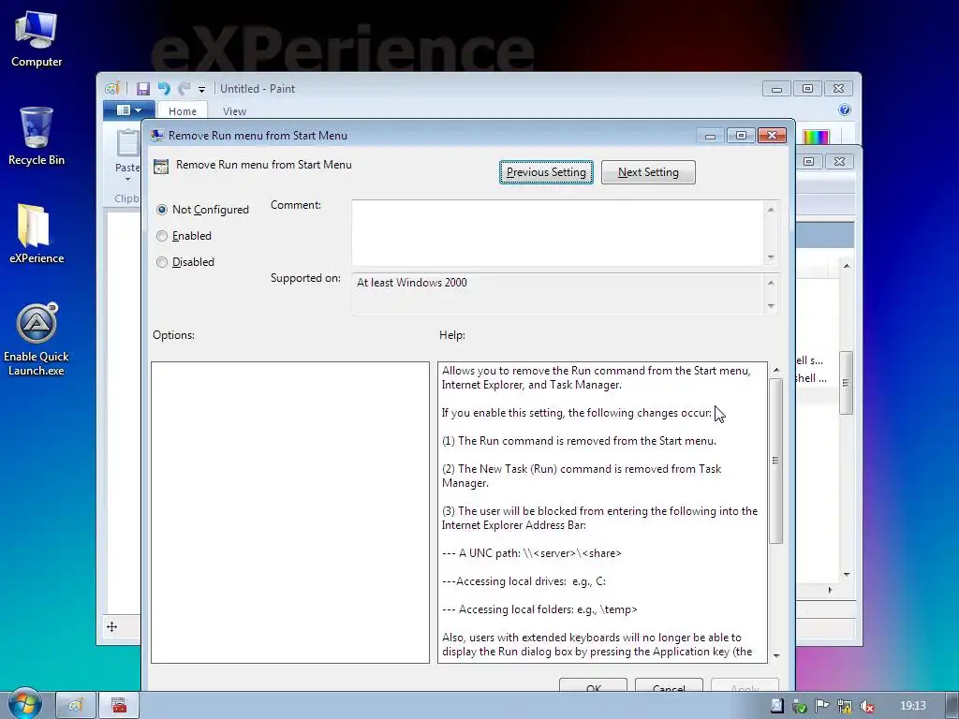
Task: Select Enable Quick Launch.exe desktop icon
Action: tap(37, 339)
